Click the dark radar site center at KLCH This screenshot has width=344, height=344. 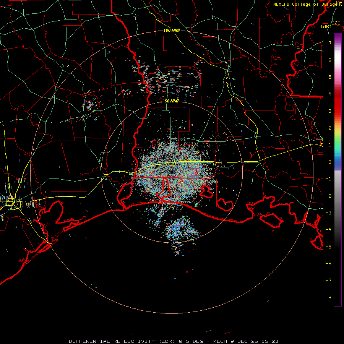pos(172,172)
